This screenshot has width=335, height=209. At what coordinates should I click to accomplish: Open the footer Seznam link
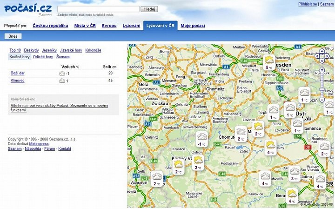click(15, 149)
